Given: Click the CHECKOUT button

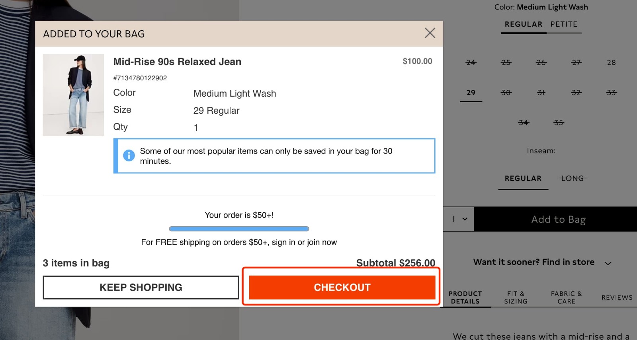Looking at the screenshot, I should pos(342,287).
